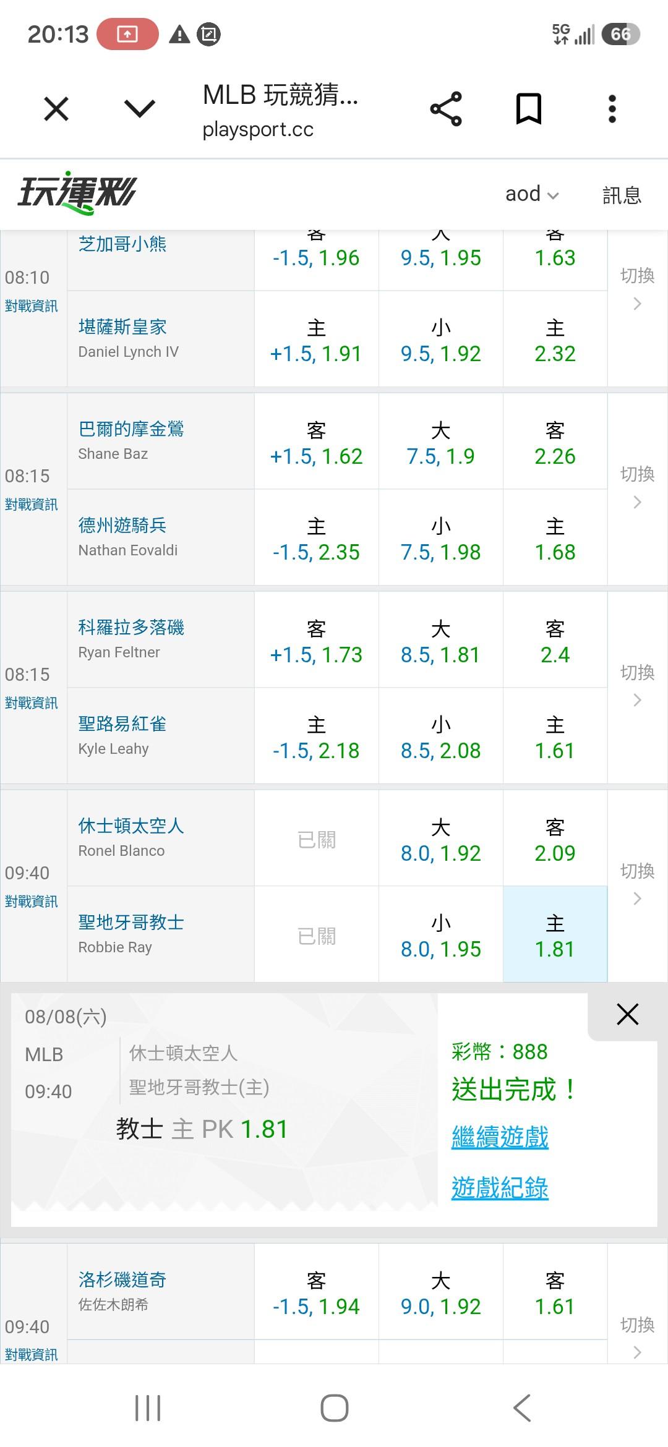Expand the aod account dropdown

[532, 194]
